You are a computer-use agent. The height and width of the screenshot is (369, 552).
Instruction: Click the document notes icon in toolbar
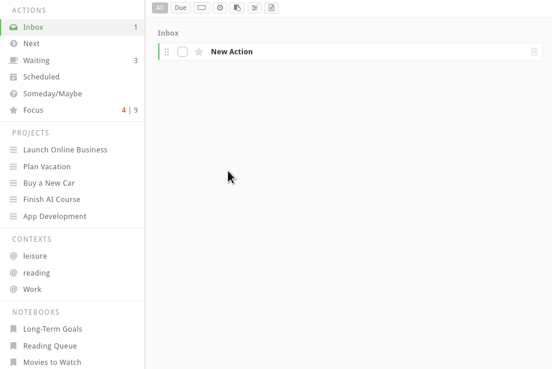coord(271,8)
